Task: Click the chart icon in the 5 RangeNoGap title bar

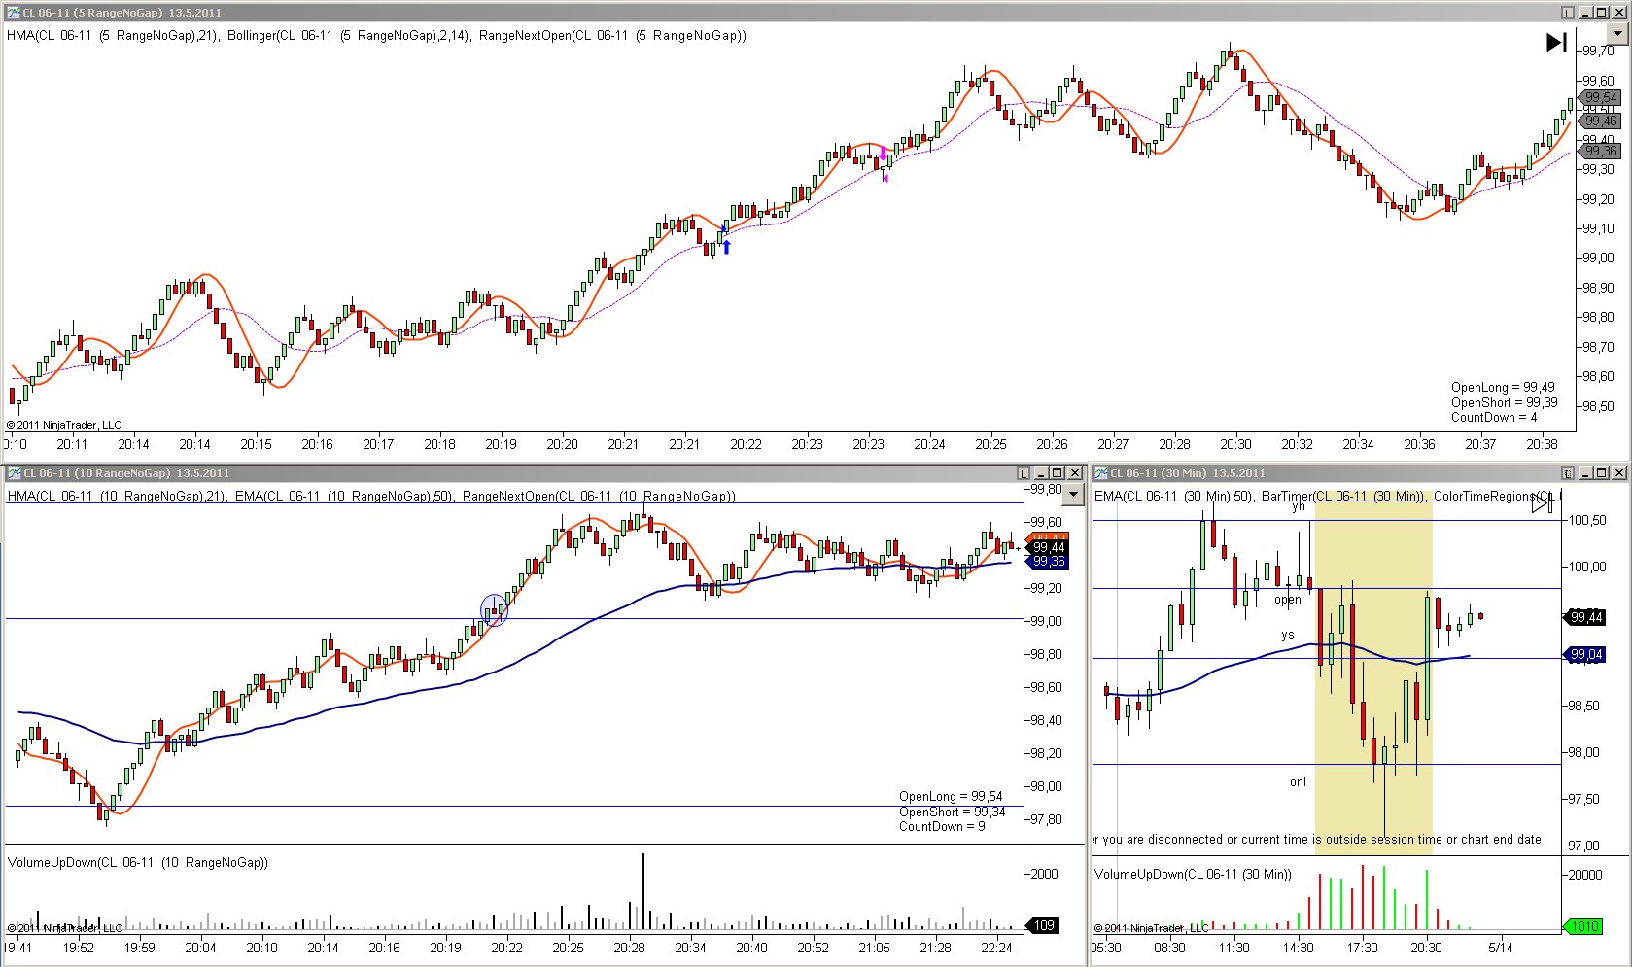Action: coord(13,13)
